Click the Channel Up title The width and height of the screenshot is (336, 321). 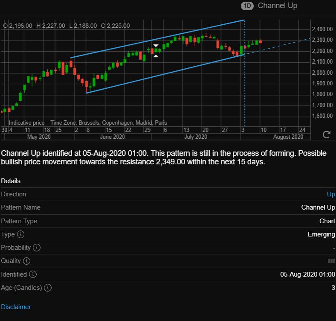[x=278, y=6]
